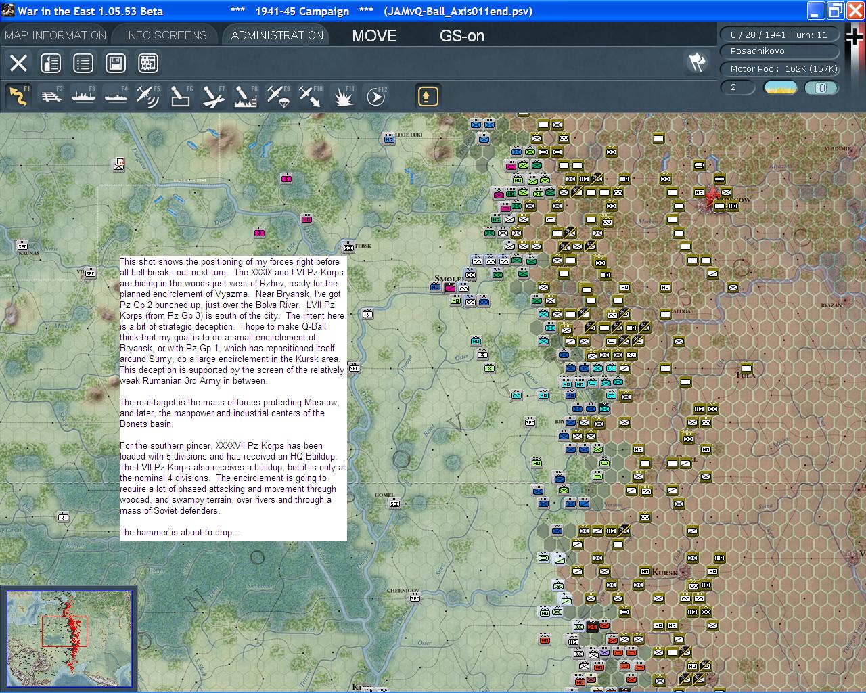This screenshot has width=866, height=693.
Task: Click the Motor Pool 162K (157K) readout
Action: point(779,68)
